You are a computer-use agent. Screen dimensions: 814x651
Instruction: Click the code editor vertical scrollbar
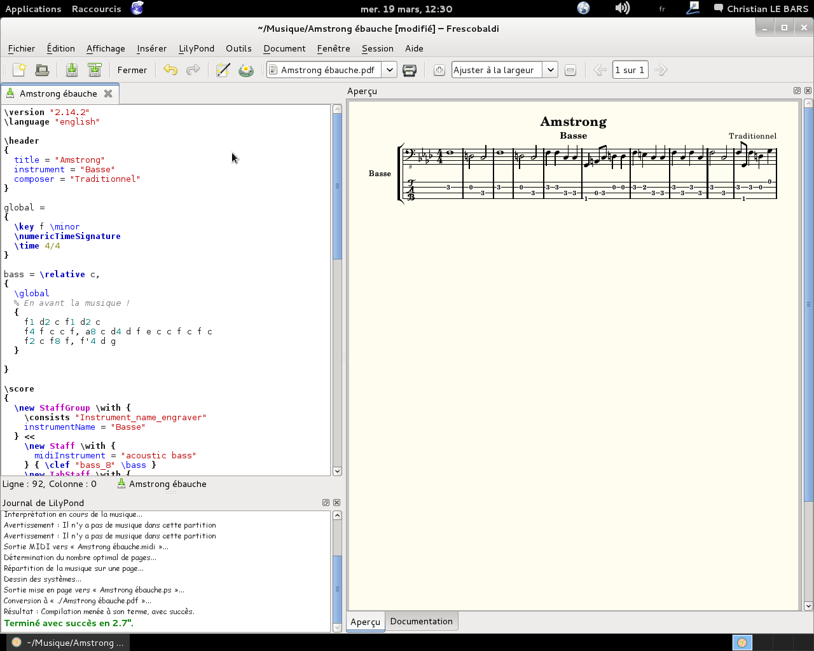click(x=337, y=186)
